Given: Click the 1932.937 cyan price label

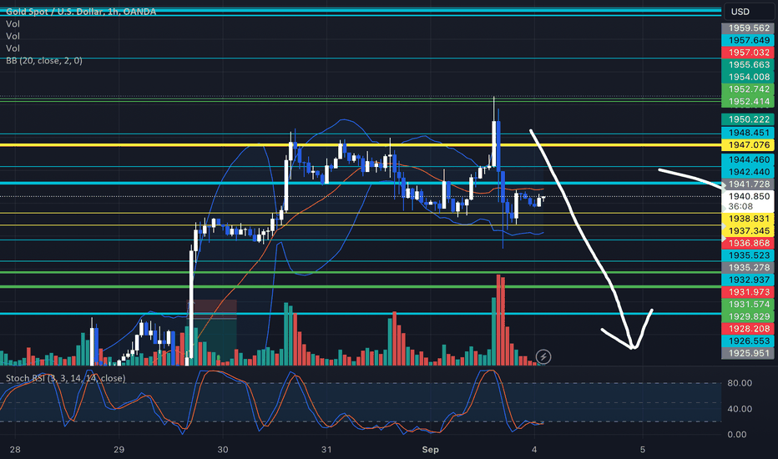Looking at the screenshot, I should pos(748,280).
